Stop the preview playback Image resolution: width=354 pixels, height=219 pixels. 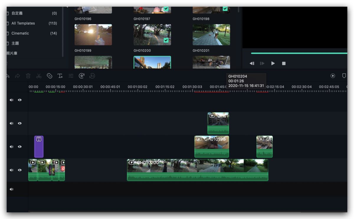(284, 63)
